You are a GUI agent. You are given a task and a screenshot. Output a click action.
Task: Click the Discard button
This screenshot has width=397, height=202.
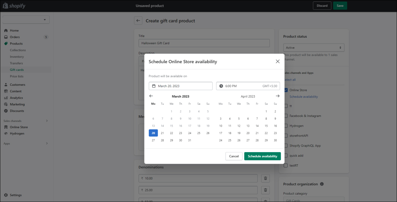click(x=322, y=6)
